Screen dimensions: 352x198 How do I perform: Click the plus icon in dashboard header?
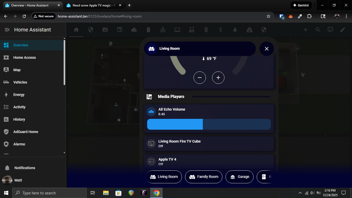pos(306,30)
